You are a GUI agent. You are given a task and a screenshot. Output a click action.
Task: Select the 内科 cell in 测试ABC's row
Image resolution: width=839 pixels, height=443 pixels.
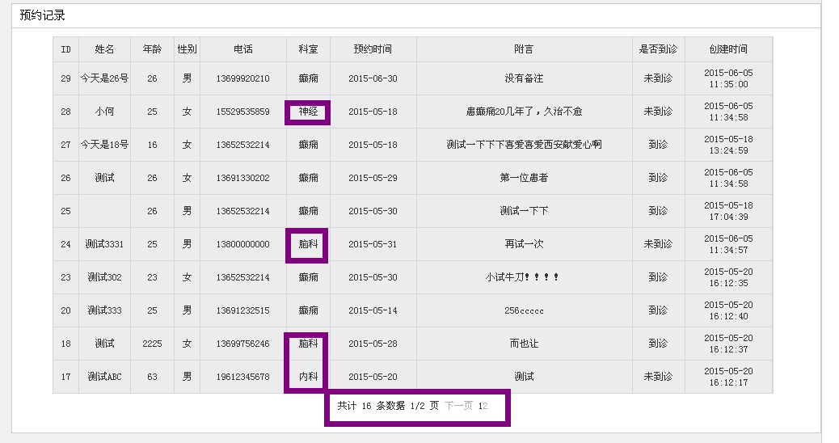click(308, 377)
